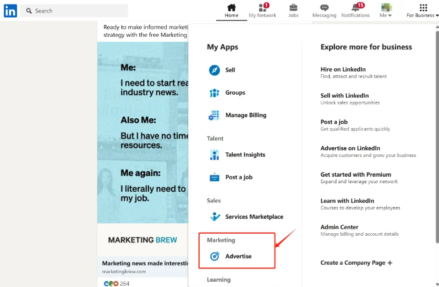Click 'Acquire customers and grow your business' subtitle
The width and height of the screenshot is (439, 287).
(x=368, y=155)
